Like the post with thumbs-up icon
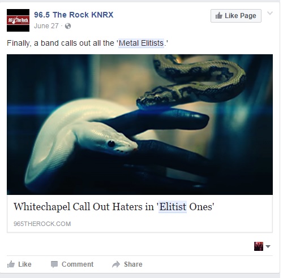 click(11, 264)
